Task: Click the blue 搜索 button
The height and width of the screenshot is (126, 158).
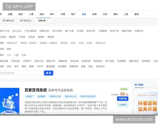Action: 48,73
